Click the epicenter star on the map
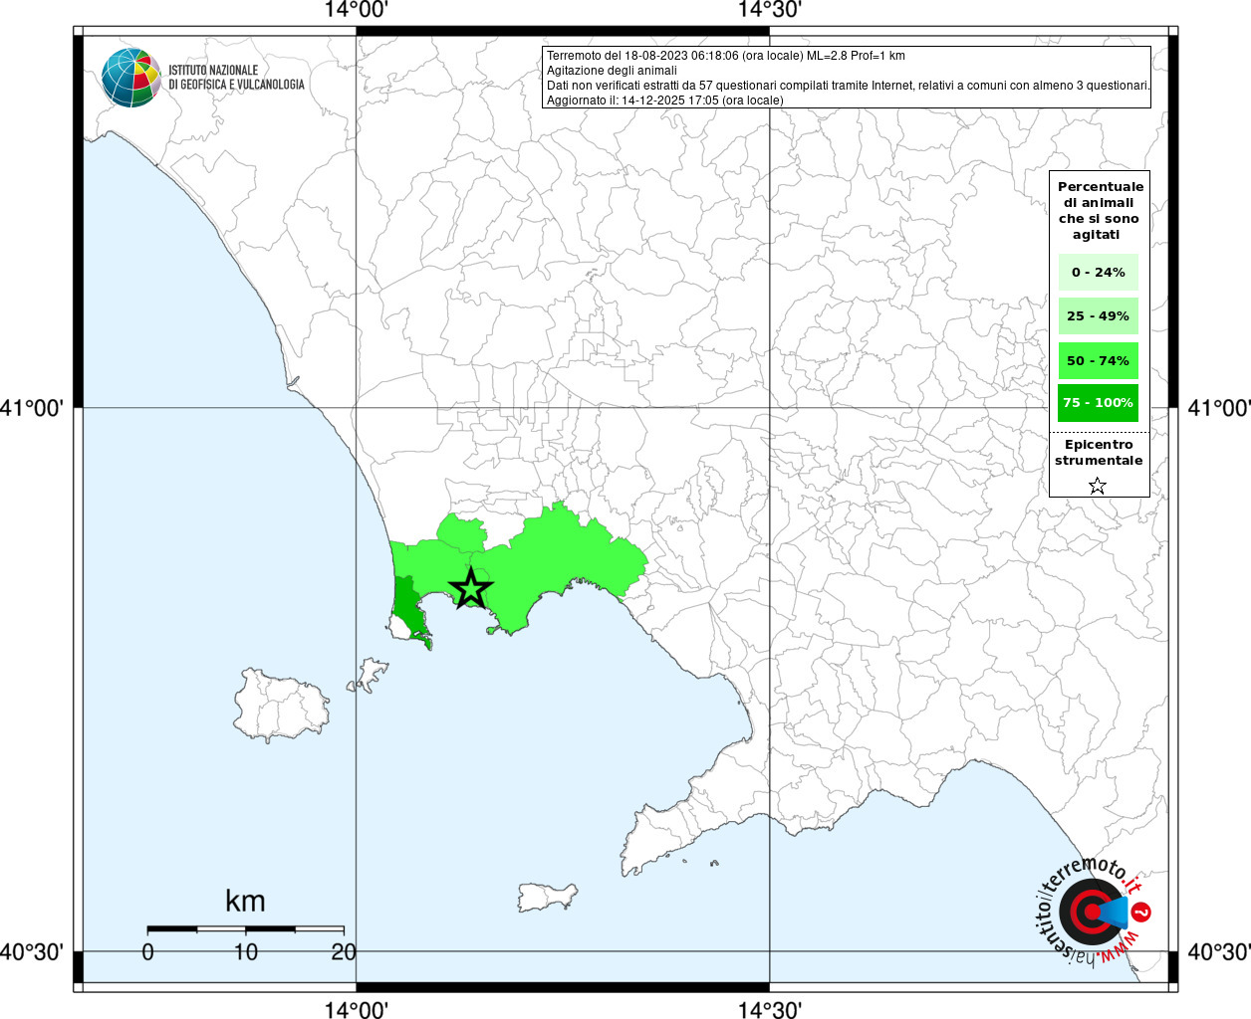The width and height of the screenshot is (1251, 1019). (470, 589)
